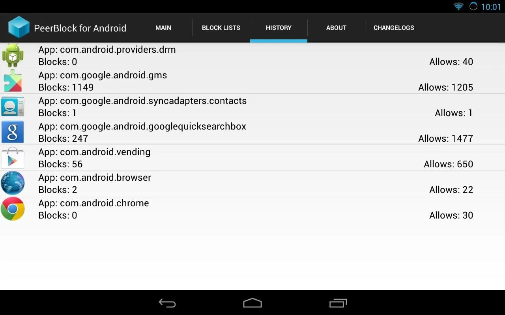The width and height of the screenshot is (505, 315).
Task: Tap the green Android DRM provider icon
Action: coord(13,55)
